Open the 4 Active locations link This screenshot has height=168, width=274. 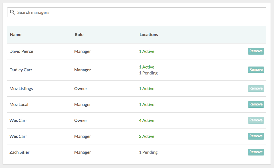[x=147, y=121]
